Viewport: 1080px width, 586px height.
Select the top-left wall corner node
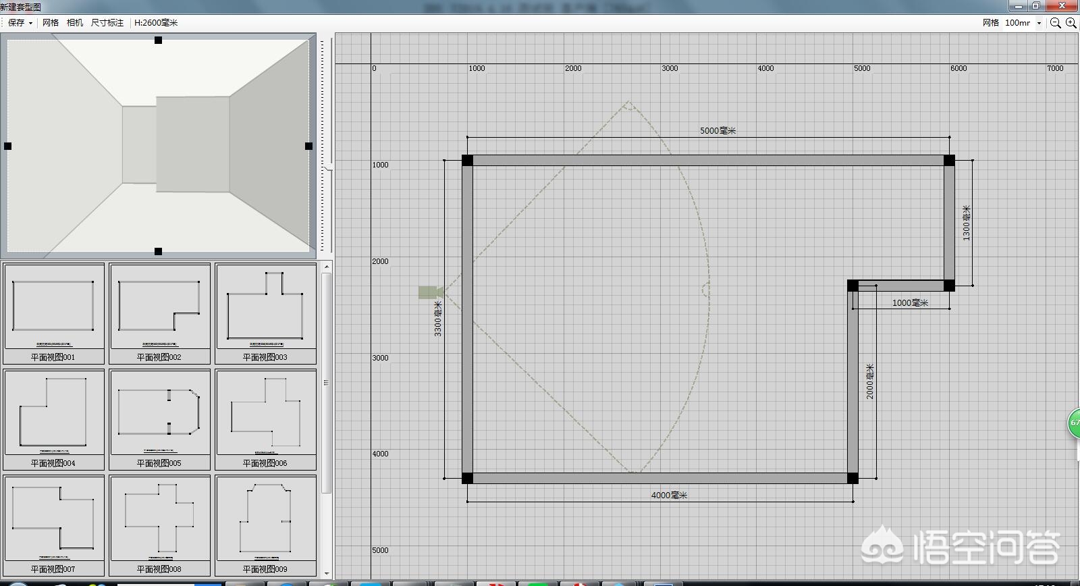467,160
